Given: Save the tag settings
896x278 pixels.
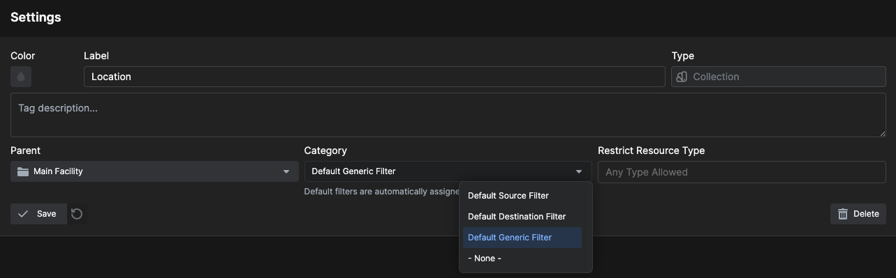Looking at the screenshot, I should tap(38, 214).
